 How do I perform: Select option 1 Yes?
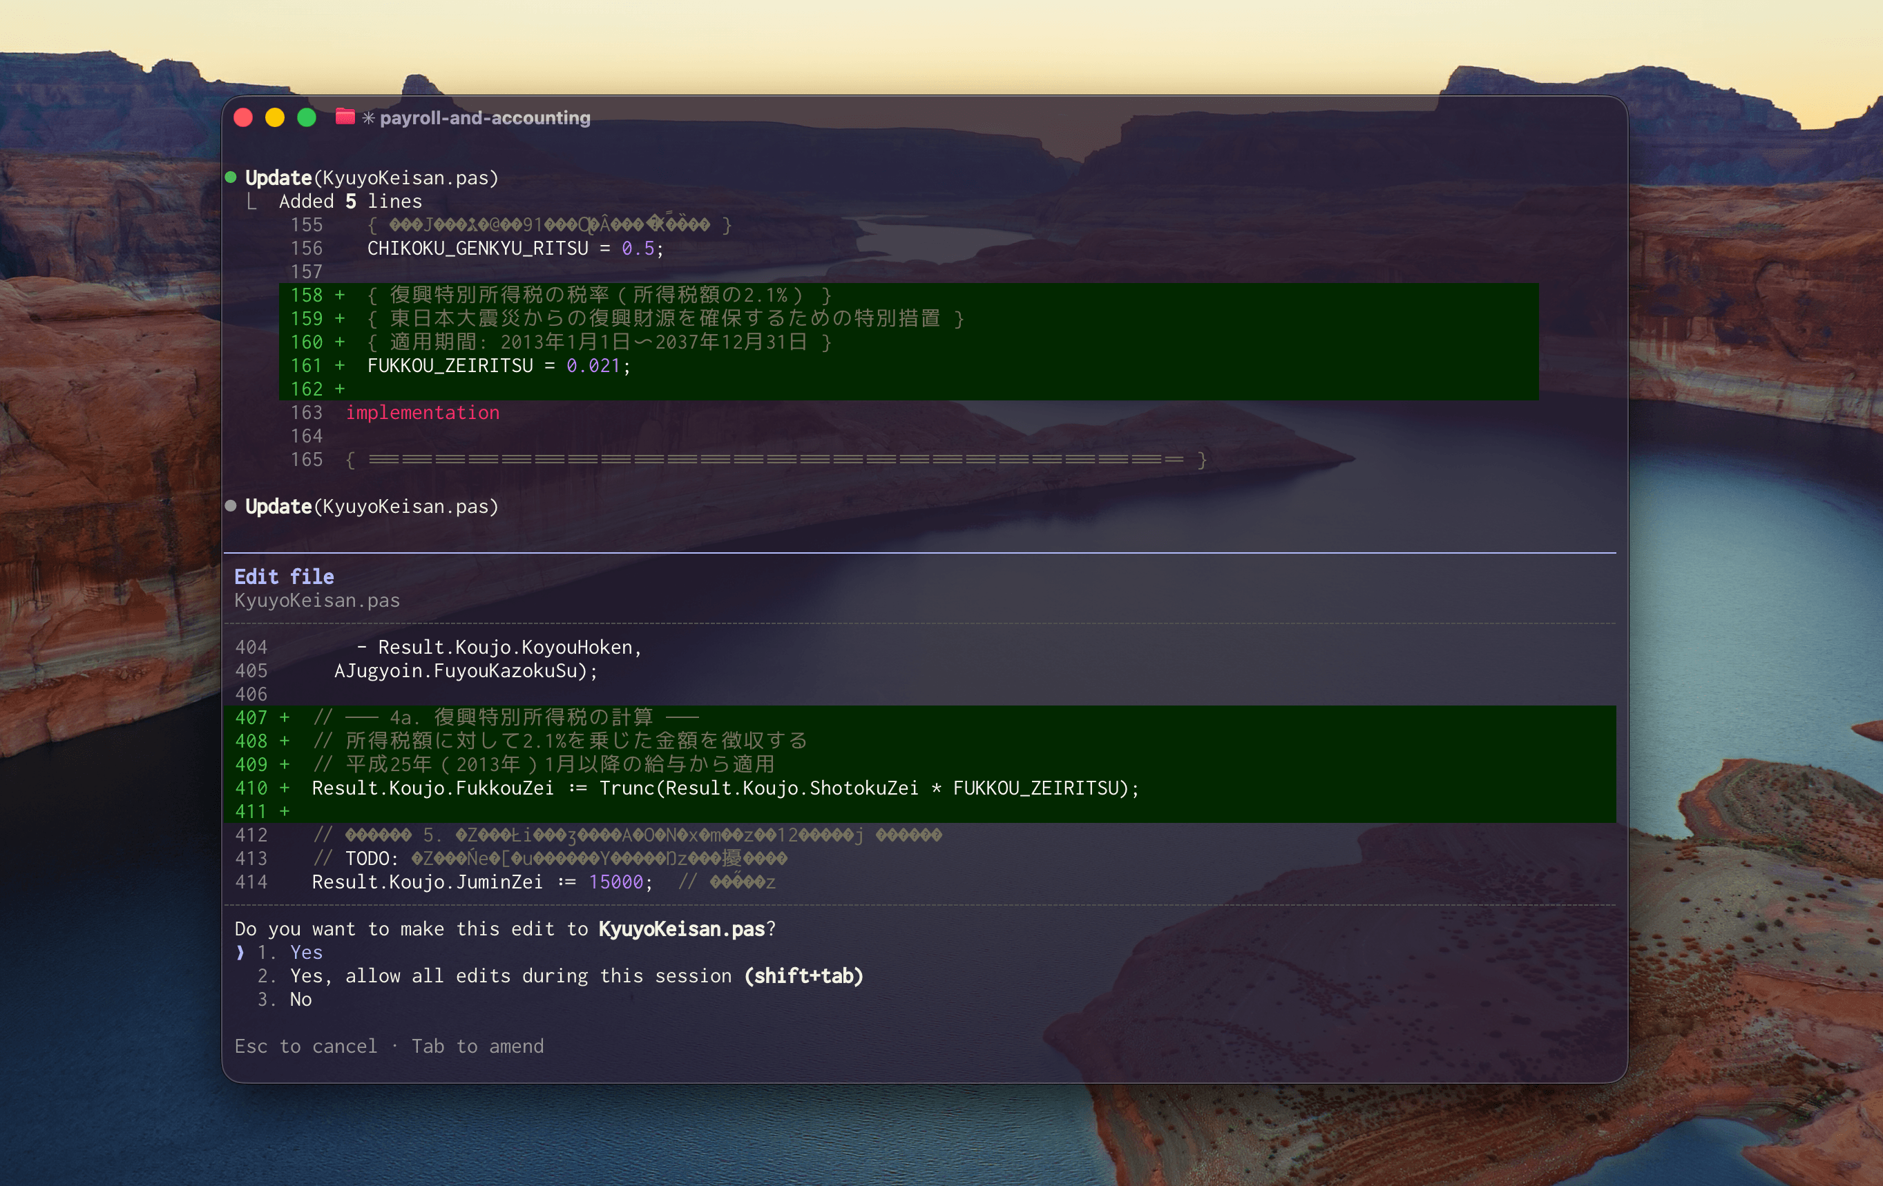tap(306, 953)
